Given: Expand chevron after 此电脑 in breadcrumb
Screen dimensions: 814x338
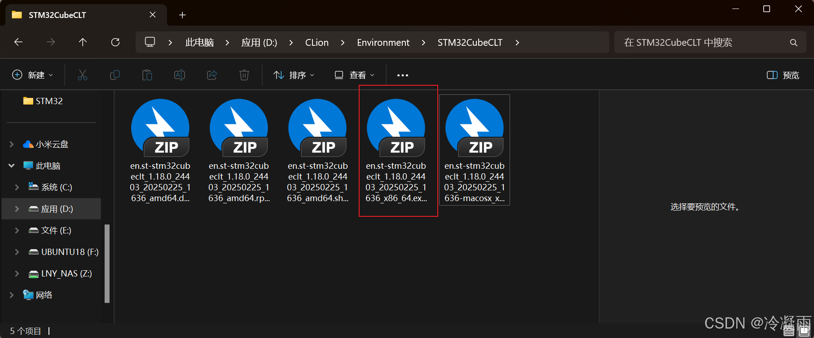Looking at the screenshot, I should [227, 43].
